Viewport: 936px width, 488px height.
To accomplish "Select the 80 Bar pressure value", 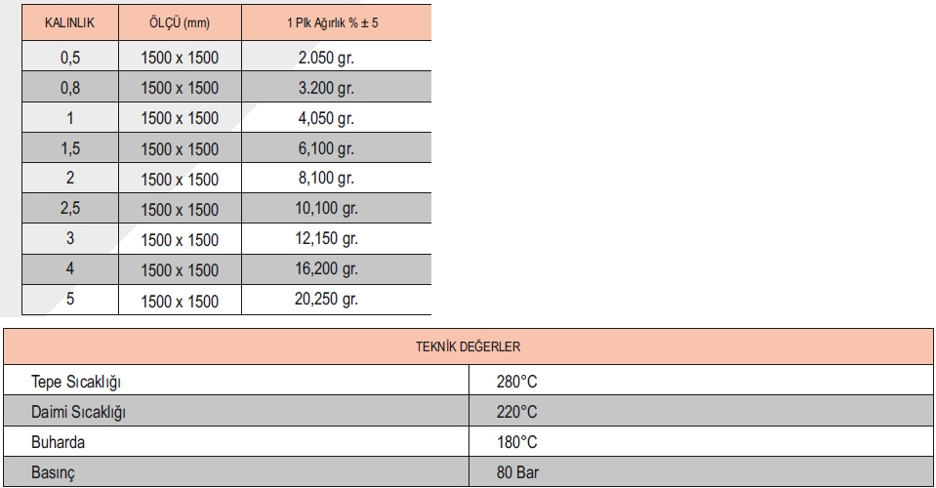I will pos(514,472).
